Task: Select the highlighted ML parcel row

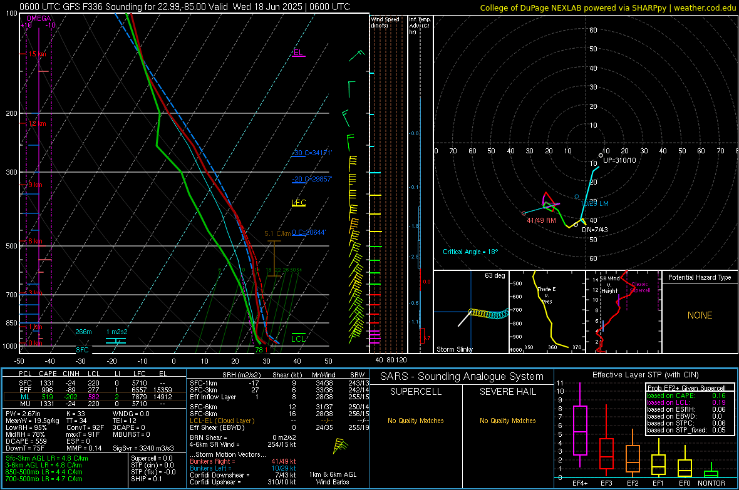Action: pyautogui.click(x=94, y=397)
